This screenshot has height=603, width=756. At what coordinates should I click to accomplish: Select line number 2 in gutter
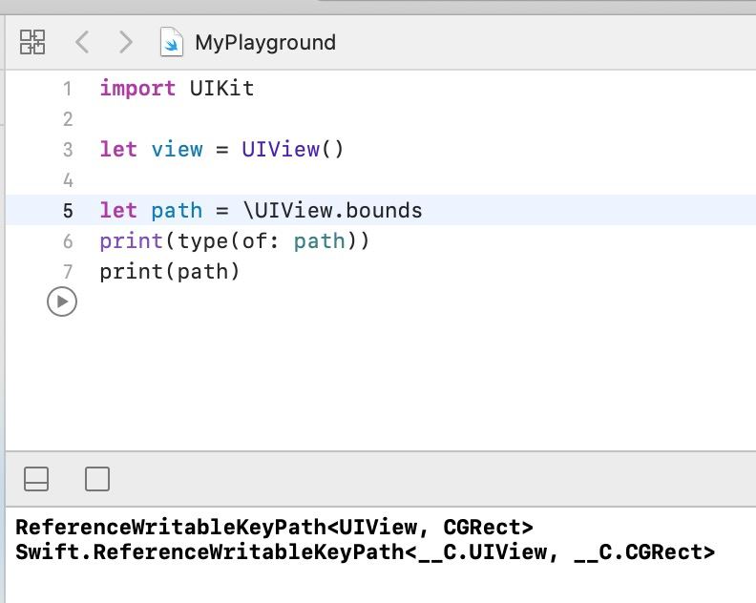click(x=68, y=119)
